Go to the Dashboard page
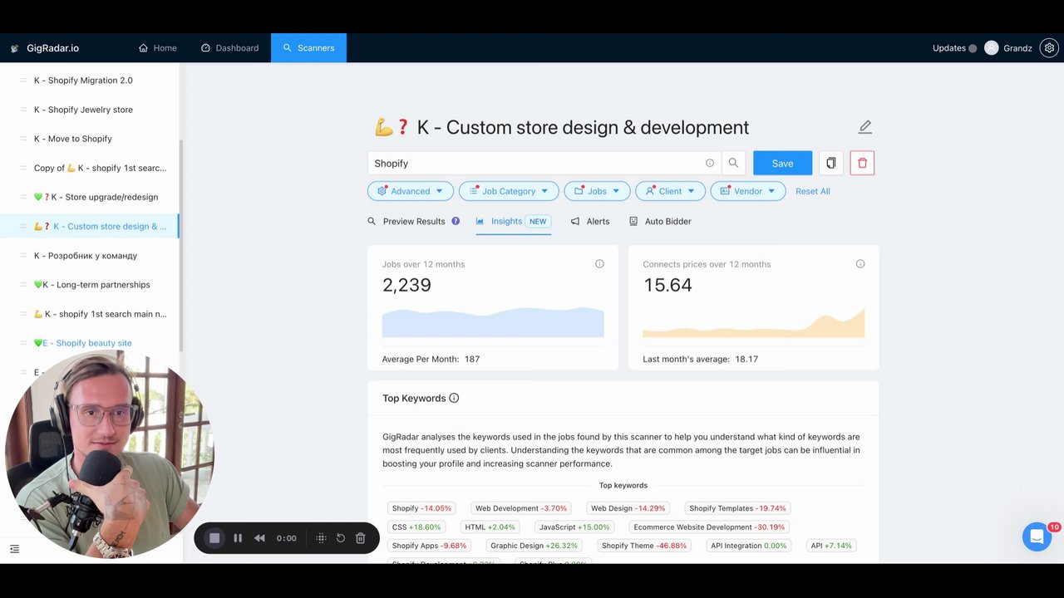The image size is (1064, 598). [230, 48]
